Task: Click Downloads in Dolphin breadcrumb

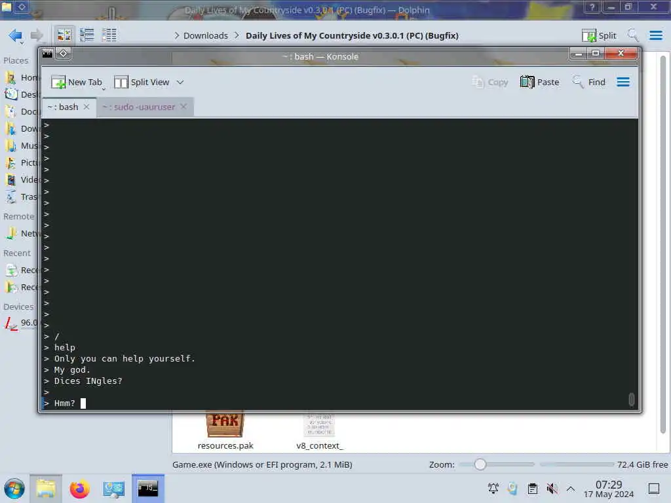Action: coord(205,35)
